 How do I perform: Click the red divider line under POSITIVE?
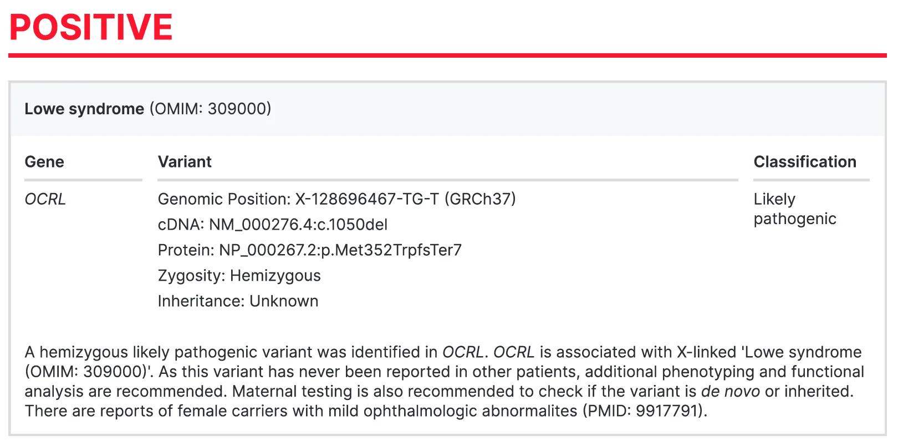point(447,55)
